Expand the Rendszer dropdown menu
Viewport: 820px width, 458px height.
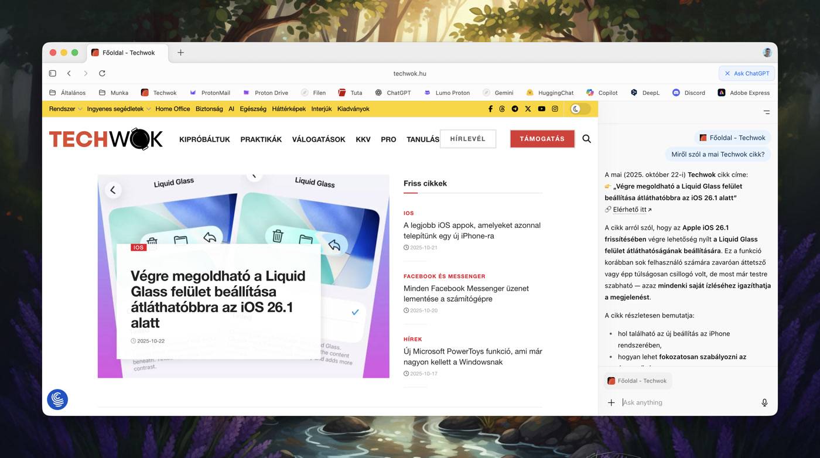[66, 109]
